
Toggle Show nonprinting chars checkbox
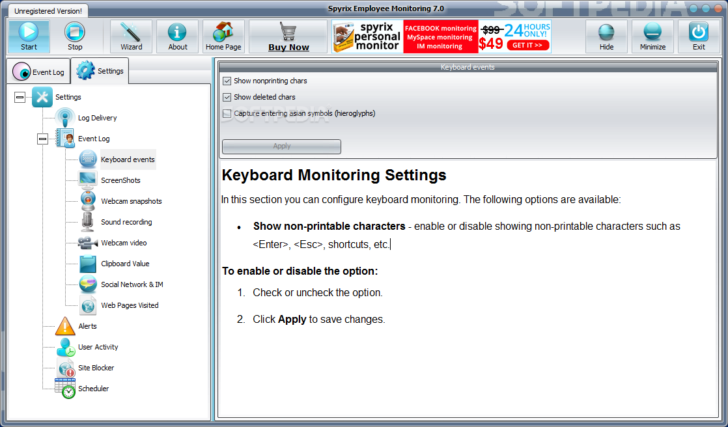(227, 81)
